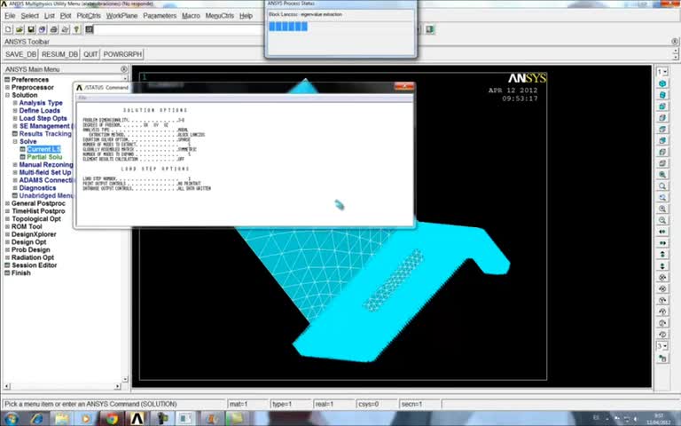
Task: Open the active window number dropdown
Action: [x=662, y=71]
